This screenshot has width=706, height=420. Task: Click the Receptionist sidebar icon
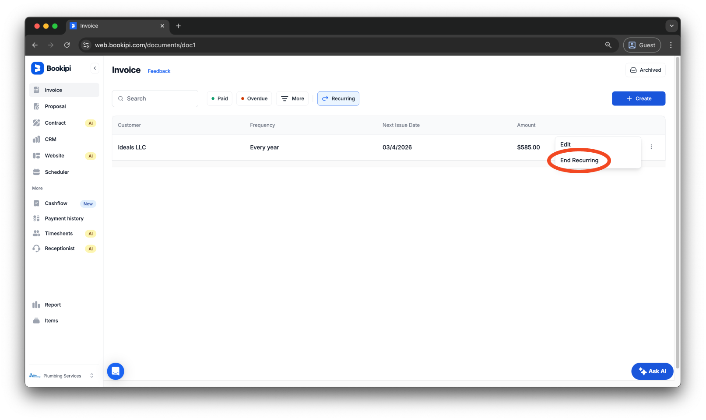point(37,248)
